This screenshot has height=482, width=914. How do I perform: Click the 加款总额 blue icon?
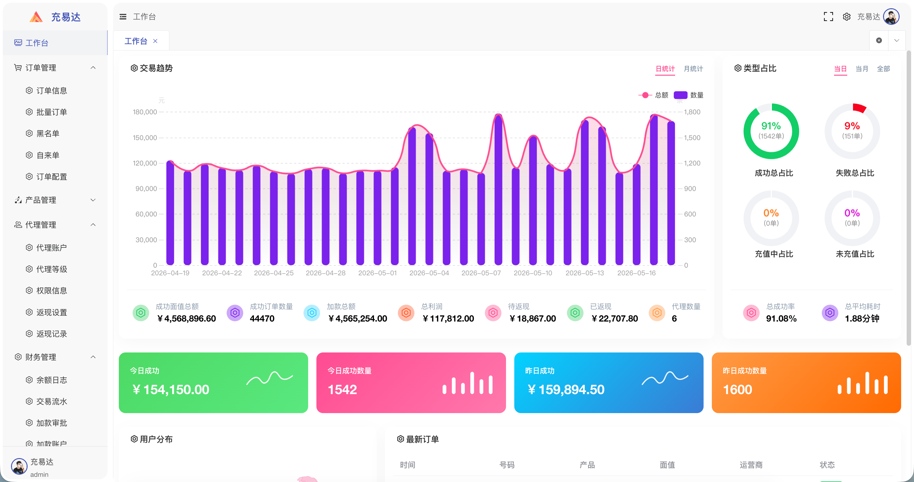pyautogui.click(x=312, y=313)
